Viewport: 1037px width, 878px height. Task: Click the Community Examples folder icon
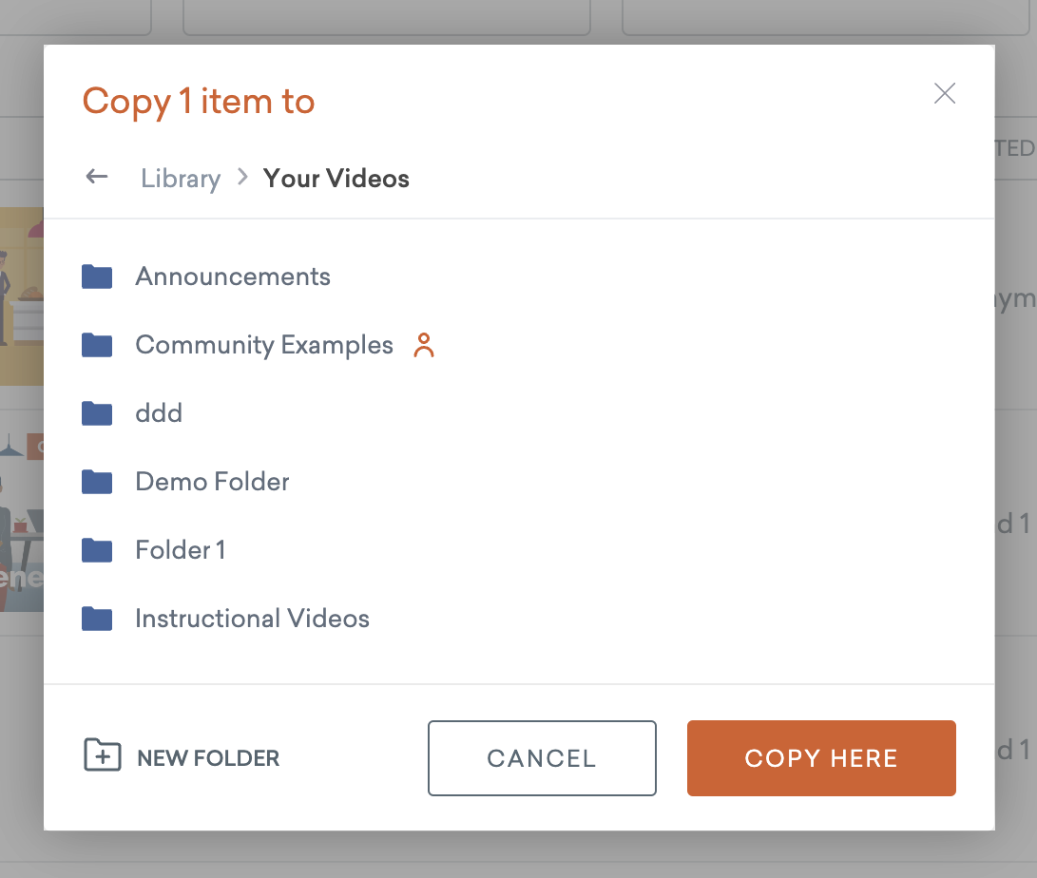[97, 345]
